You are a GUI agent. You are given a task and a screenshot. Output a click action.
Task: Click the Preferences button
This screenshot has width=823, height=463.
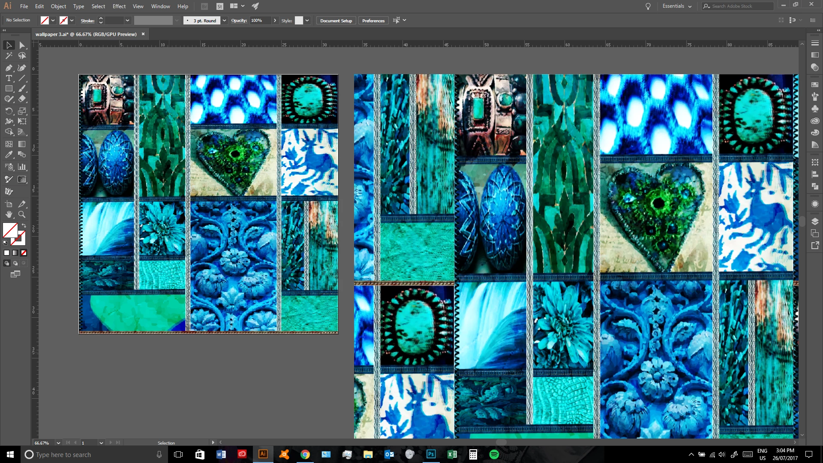[373, 21]
